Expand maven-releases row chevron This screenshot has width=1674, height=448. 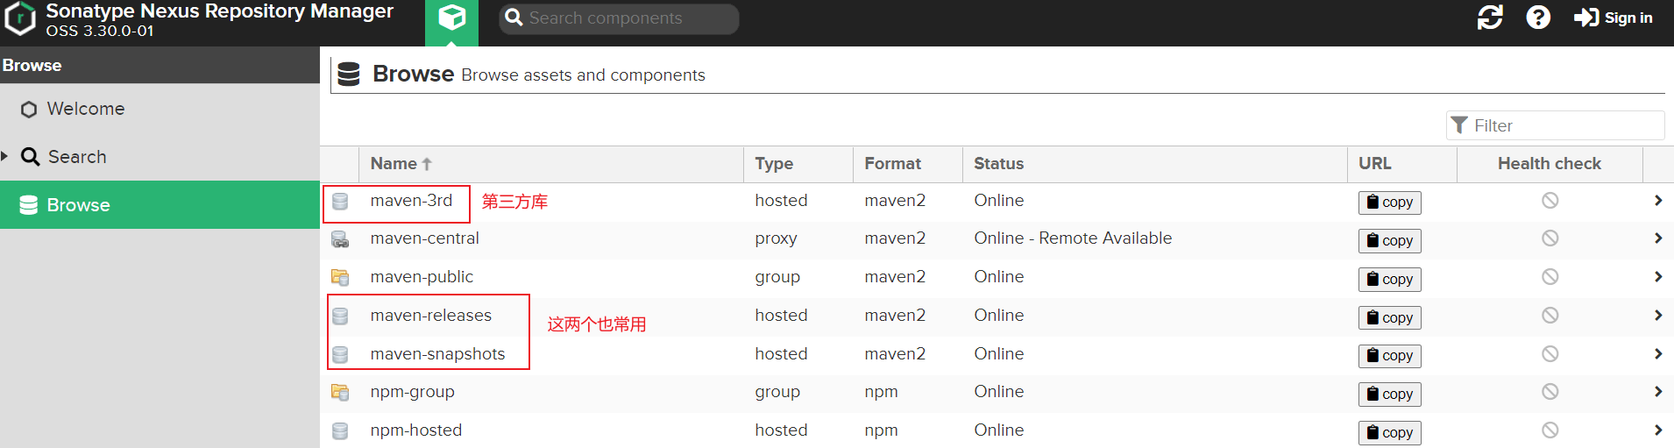(1657, 316)
